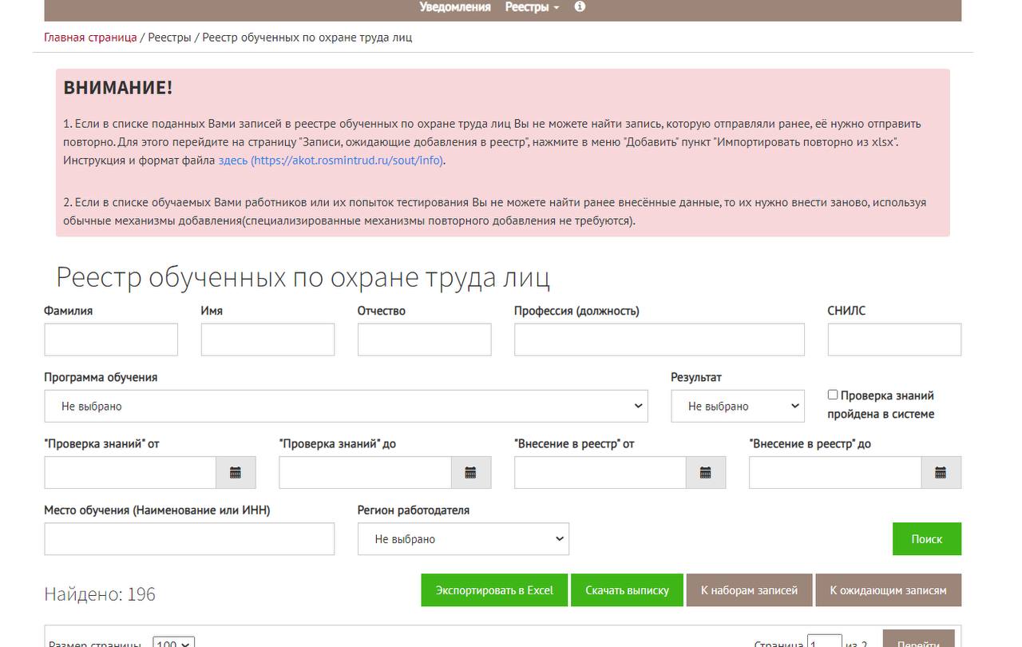The height and width of the screenshot is (647, 1022).
Task: Open calendar picker for "Внесение в реестр" до
Action: (x=941, y=473)
